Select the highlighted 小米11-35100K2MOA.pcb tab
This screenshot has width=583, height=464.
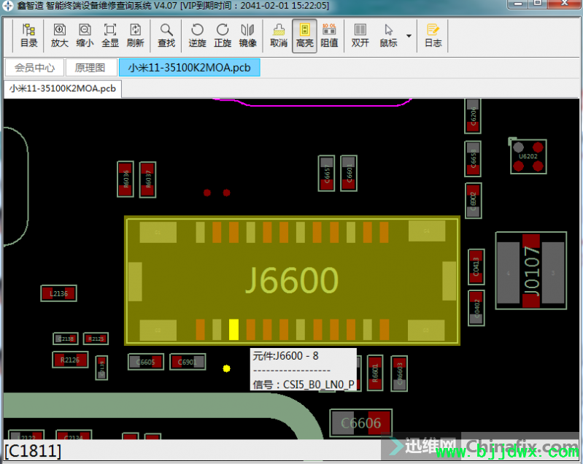click(189, 68)
